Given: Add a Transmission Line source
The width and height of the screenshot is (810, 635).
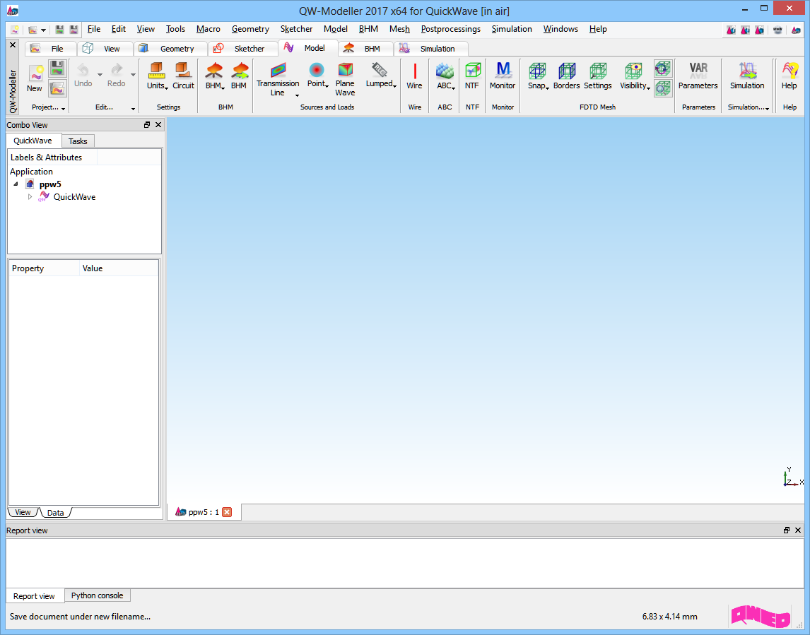Looking at the screenshot, I should point(278,78).
